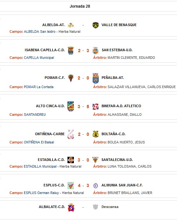Image resolution: width=177 pixels, height=222 pixels.
Task: Open the Estadilla-C.D. badge
Action: [71, 160]
